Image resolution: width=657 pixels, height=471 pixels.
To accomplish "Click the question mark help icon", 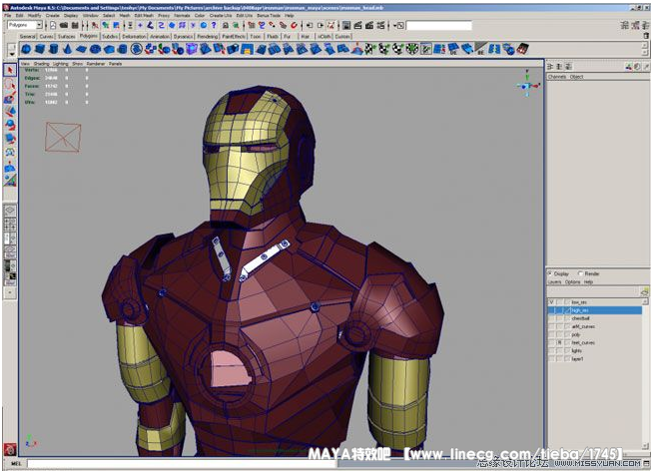I will (x=214, y=26).
